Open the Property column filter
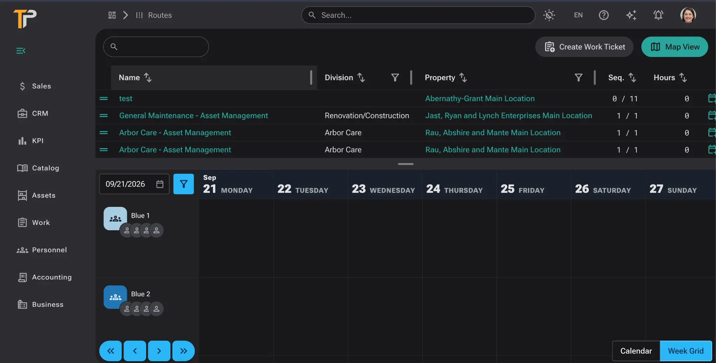Screen dimensions: 716x363 tap(579, 78)
